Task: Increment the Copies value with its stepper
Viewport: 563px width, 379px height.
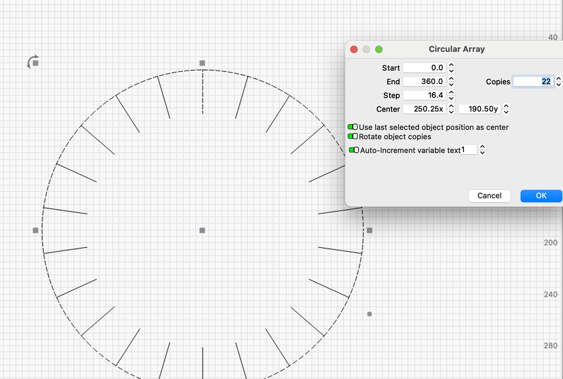Action: pyautogui.click(x=559, y=79)
